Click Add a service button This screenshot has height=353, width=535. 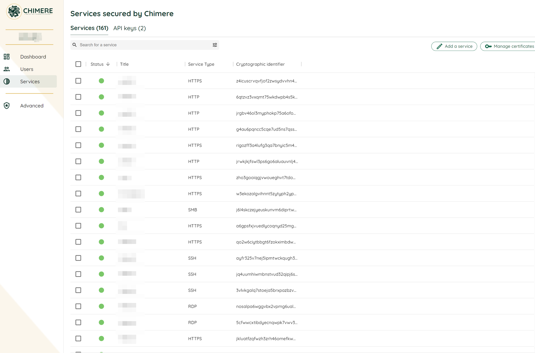click(454, 46)
